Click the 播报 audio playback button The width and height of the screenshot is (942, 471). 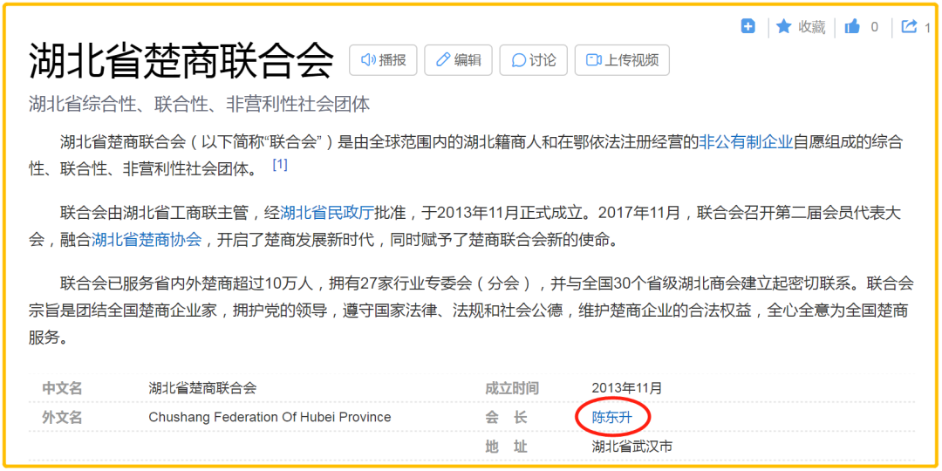pos(383,60)
